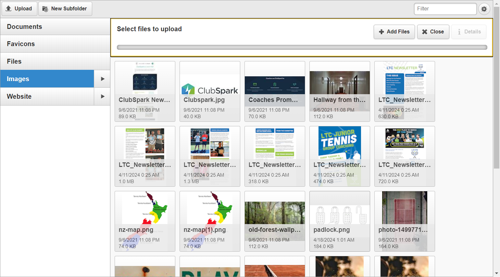Select the Website folder

(47, 96)
